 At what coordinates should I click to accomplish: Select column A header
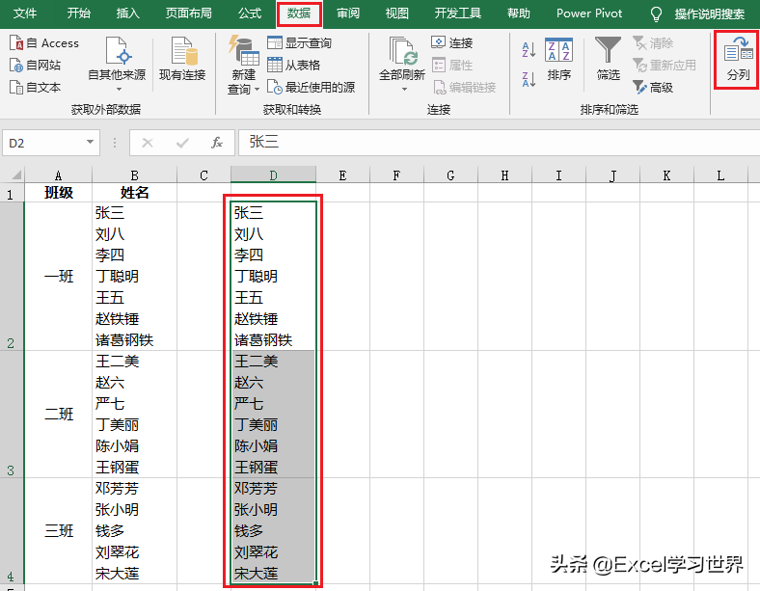(x=58, y=175)
